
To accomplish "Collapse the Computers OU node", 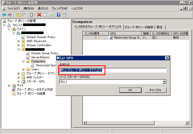I will tap(23, 61).
